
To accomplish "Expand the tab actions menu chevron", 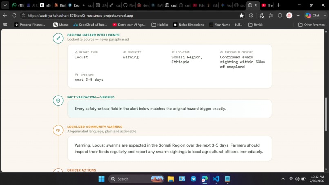I will [5, 5].
